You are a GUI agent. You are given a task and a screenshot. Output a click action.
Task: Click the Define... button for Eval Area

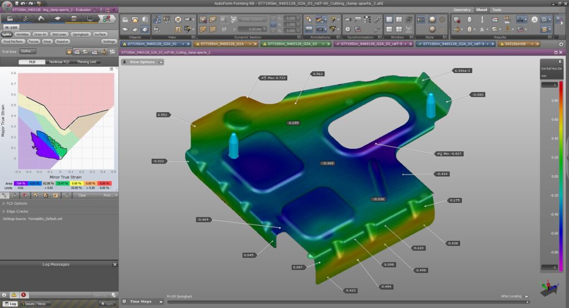pyautogui.click(x=28, y=52)
